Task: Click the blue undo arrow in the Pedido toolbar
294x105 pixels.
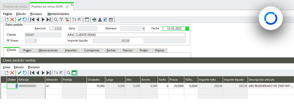Action: coord(25,20)
